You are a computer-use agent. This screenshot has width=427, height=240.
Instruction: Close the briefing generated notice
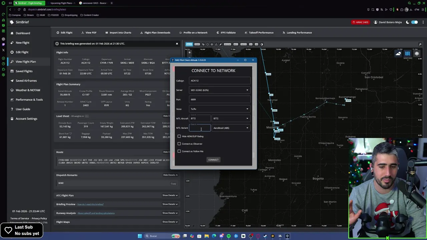177,44
